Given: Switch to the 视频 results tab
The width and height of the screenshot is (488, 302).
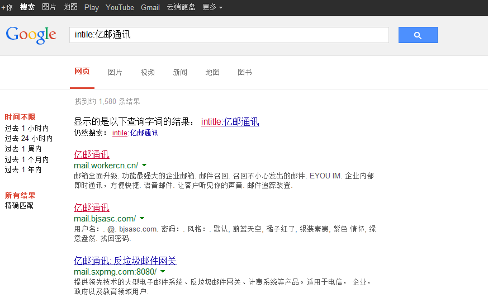Looking at the screenshot, I should [x=148, y=72].
